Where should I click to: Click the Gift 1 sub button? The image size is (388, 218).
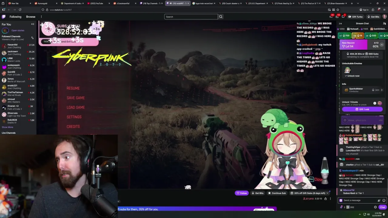[362, 109]
